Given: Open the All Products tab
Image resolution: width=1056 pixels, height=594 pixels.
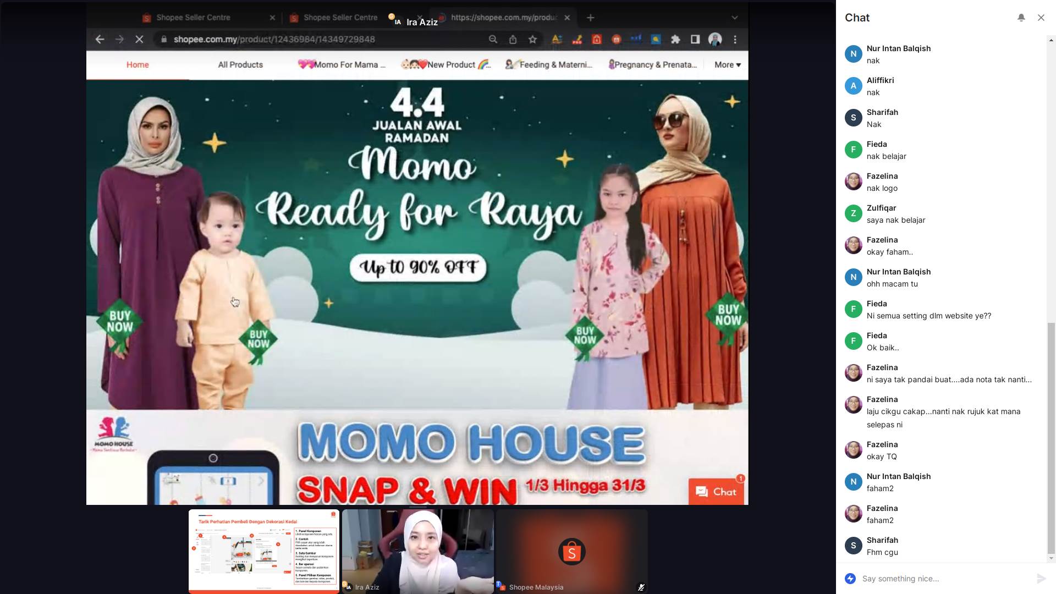Looking at the screenshot, I should (x=240, y=65).
